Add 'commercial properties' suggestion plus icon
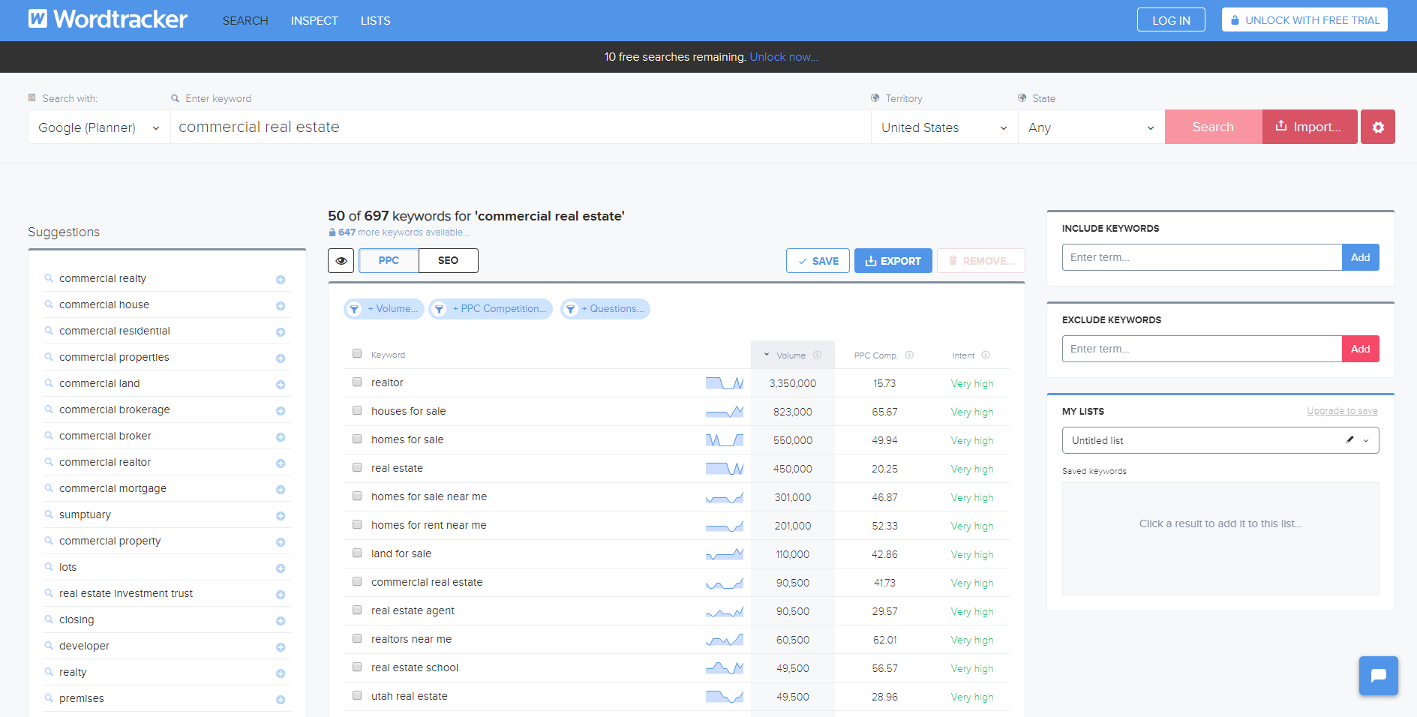This screenshot has height=717, width=1417. [x=281, y=358]
